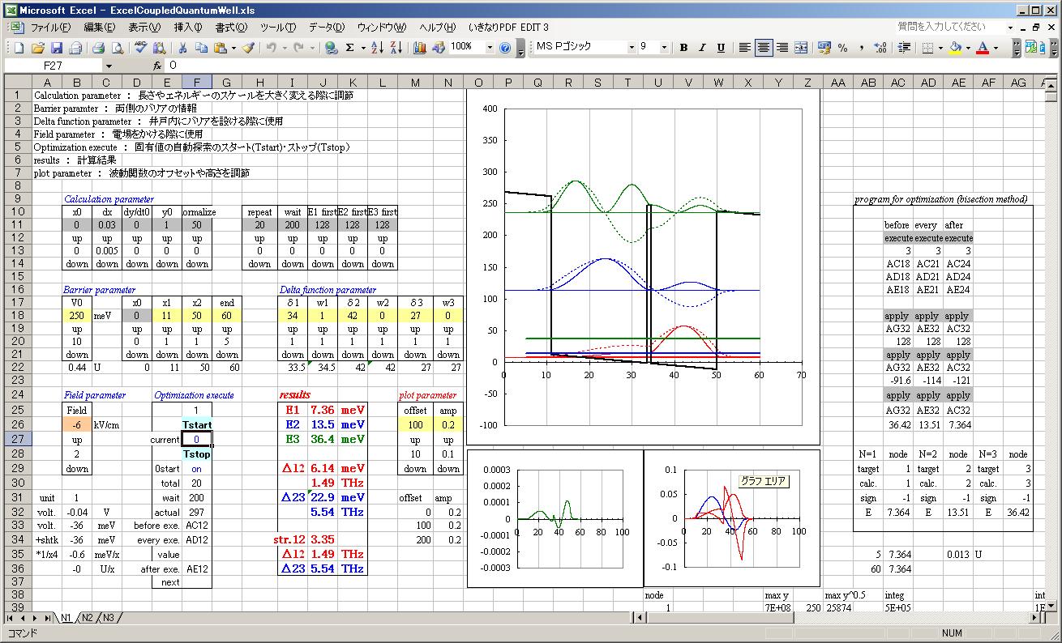This screenshot has width=1062, height=643.
Task: Click the Tstop cell button
Action: pos(197,454)
